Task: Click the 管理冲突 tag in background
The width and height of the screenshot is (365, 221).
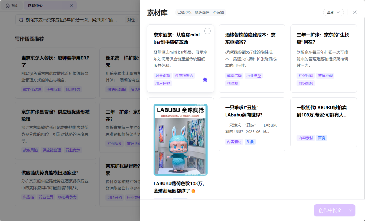Action: click(x=73, y=89)
